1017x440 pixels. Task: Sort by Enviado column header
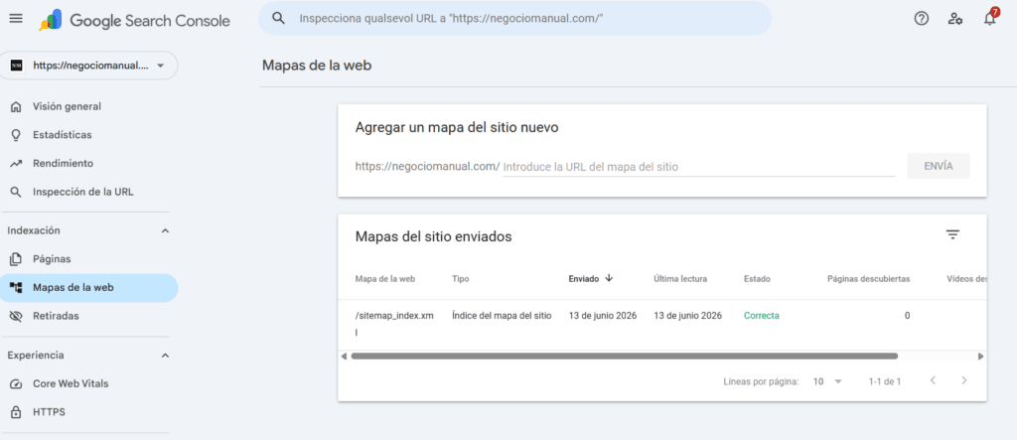point(584,278)
